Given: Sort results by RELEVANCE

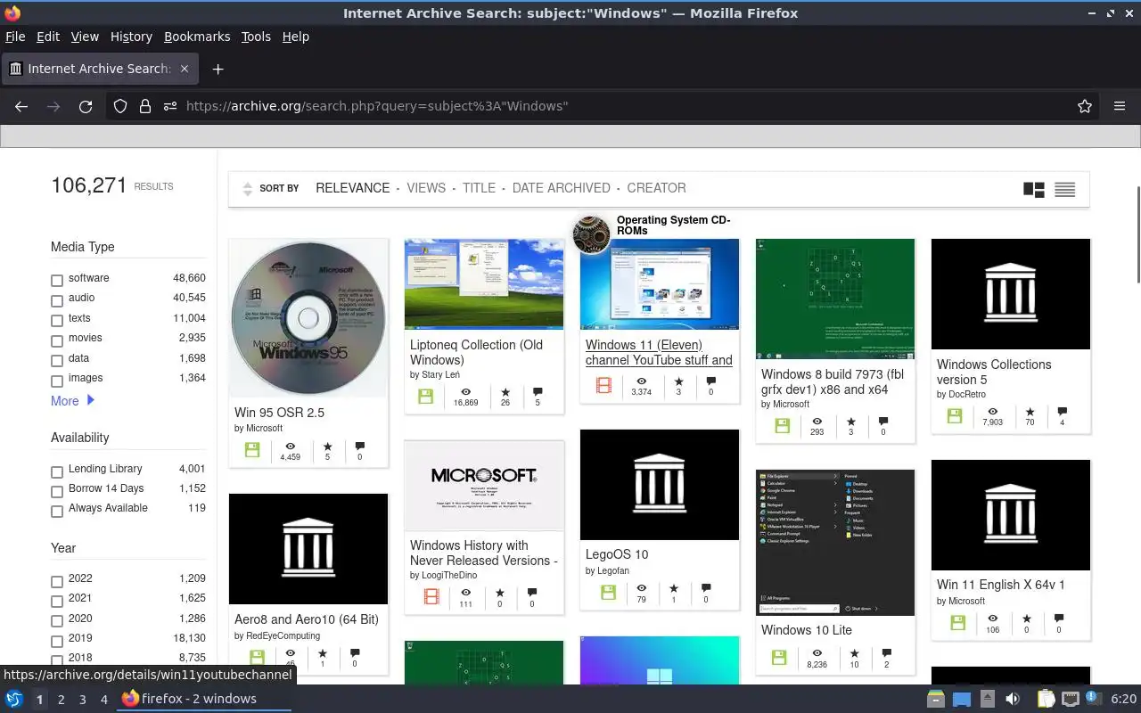Looking at the screenshot, I should [x=353, y=188].
